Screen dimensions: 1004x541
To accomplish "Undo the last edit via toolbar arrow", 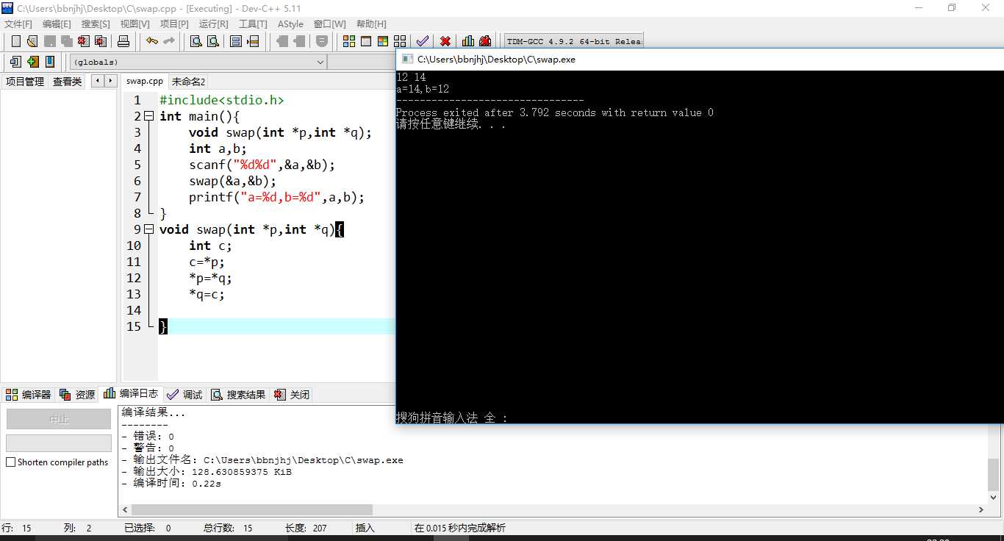I will tap(151, 41).
